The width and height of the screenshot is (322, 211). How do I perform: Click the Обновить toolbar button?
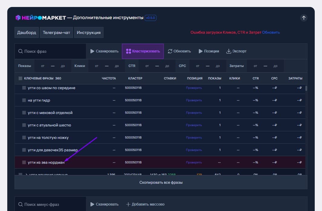179,51
